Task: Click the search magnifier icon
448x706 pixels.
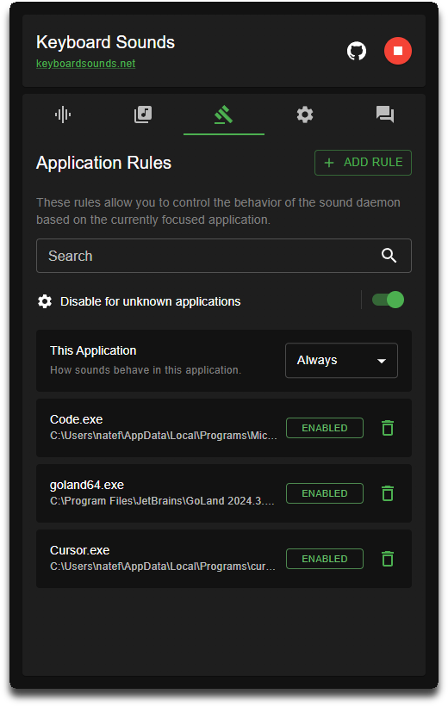Action: (389, 256)
